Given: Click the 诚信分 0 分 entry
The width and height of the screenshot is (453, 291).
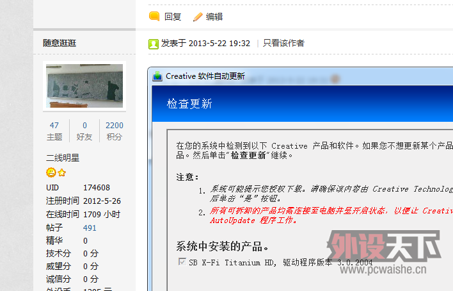Looking at the screenshot, I should [x=72, y=279].
